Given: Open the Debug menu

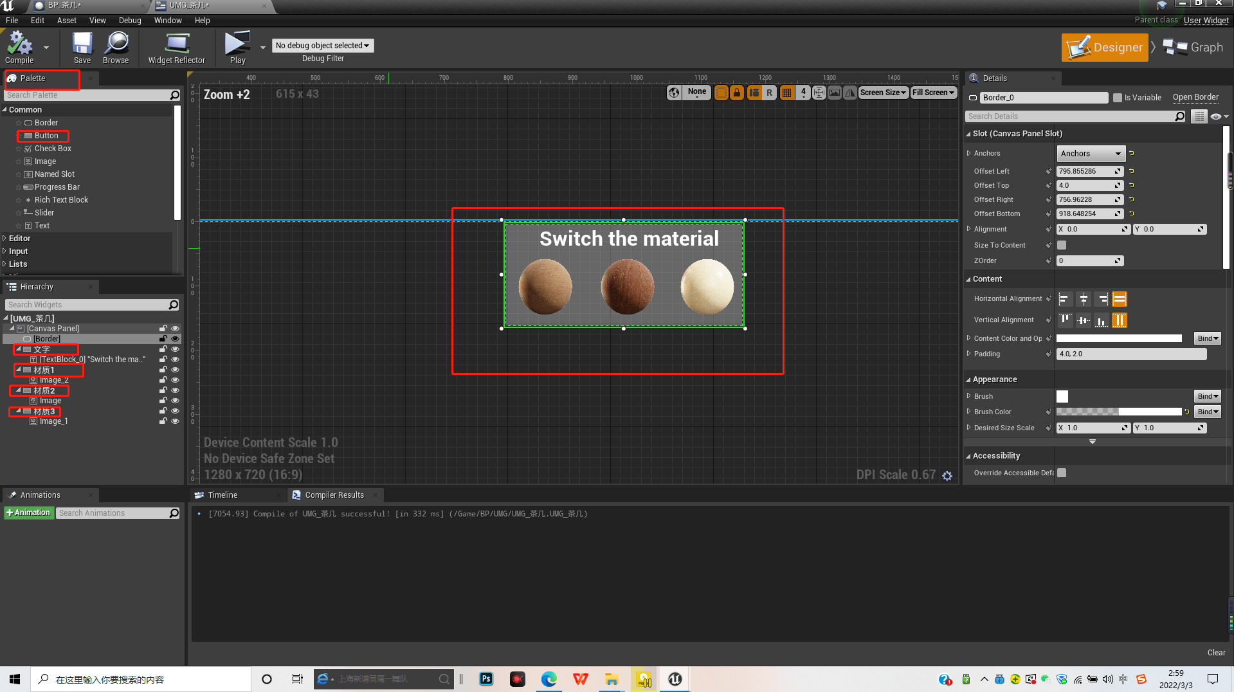Looking at the screenshot, I should pos(130,21).
